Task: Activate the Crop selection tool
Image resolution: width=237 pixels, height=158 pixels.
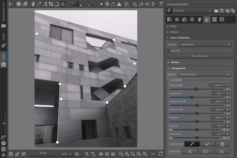Action: coord(50,4)
